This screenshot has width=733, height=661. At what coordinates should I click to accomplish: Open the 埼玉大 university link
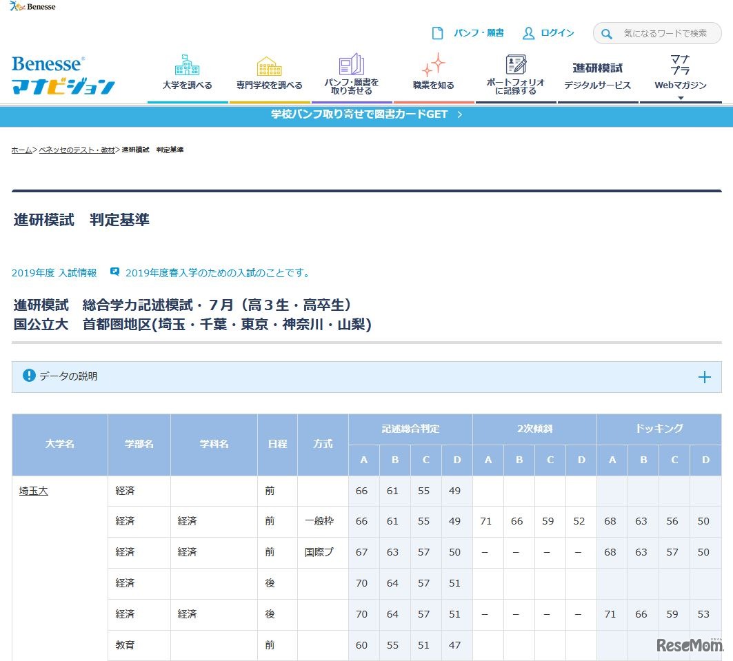32,491
